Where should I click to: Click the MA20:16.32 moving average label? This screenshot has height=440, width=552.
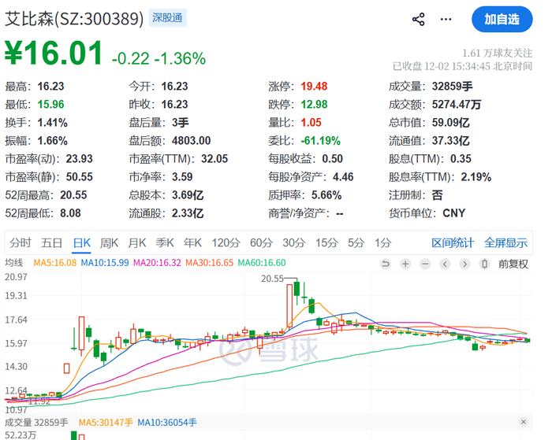pyautogui.click(x=157, y=263)
